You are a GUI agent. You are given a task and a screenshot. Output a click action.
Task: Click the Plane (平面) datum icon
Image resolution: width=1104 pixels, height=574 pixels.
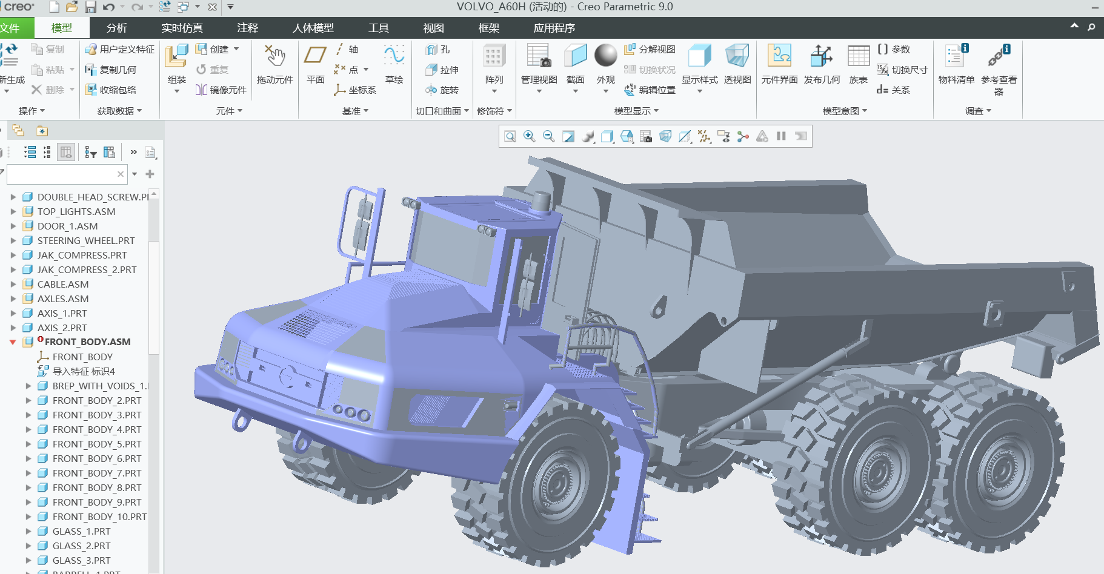click(x=315, y=56)
